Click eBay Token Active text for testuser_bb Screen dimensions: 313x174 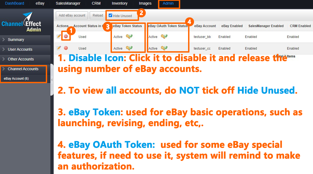click(x=118, y=37)
